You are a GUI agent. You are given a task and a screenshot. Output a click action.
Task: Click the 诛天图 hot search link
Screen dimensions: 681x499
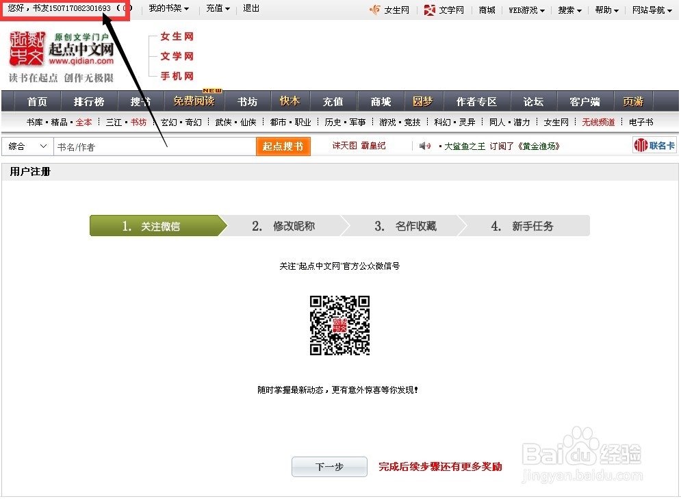[x=344, y=146]
